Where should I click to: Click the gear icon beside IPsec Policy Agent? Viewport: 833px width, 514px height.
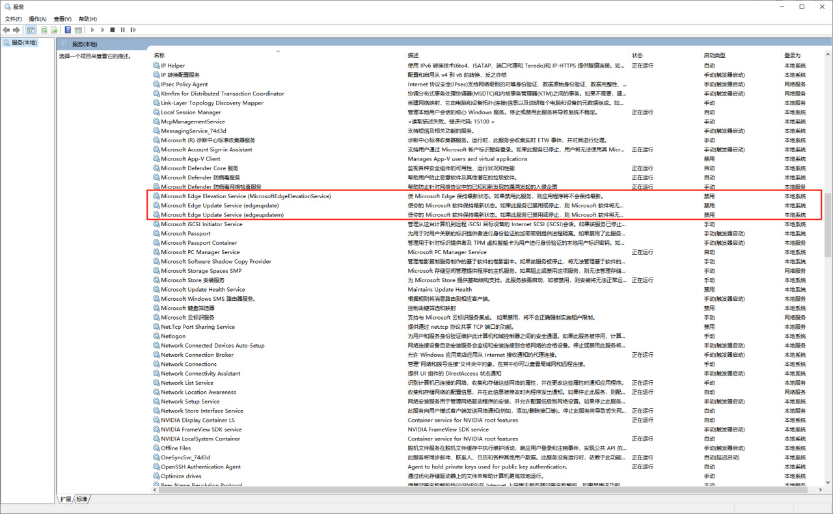point(156,84)
